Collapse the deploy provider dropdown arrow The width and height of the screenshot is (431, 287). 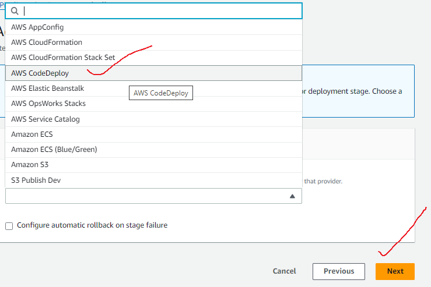(x=292, y=196)
